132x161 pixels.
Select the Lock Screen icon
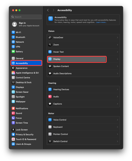(13, 130)
